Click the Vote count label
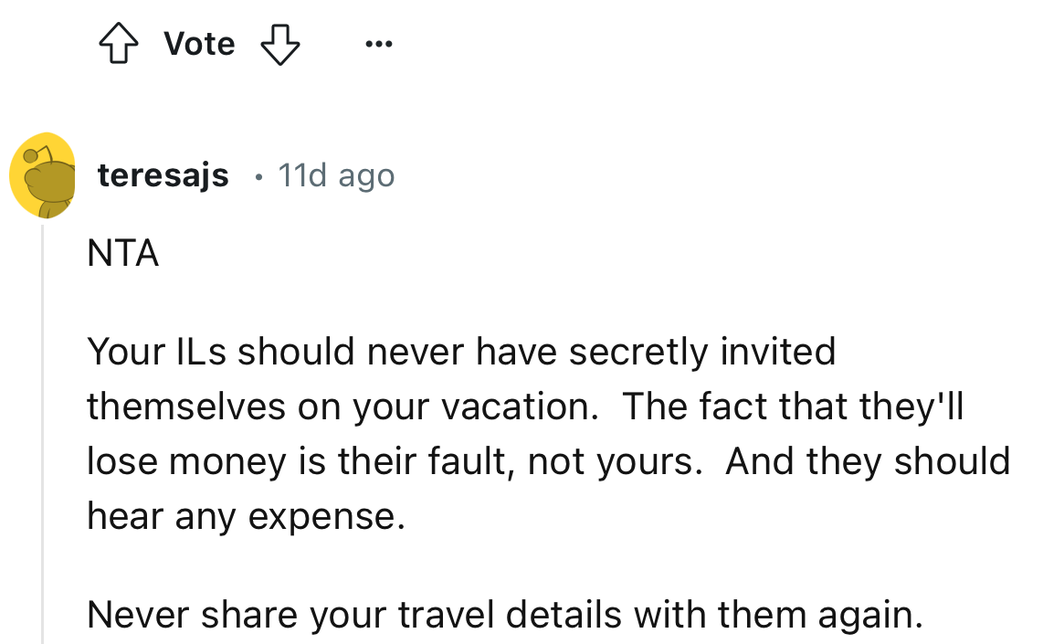This screenshot has height=644, width=1043. pyautogui.click(x=198, y=42)
